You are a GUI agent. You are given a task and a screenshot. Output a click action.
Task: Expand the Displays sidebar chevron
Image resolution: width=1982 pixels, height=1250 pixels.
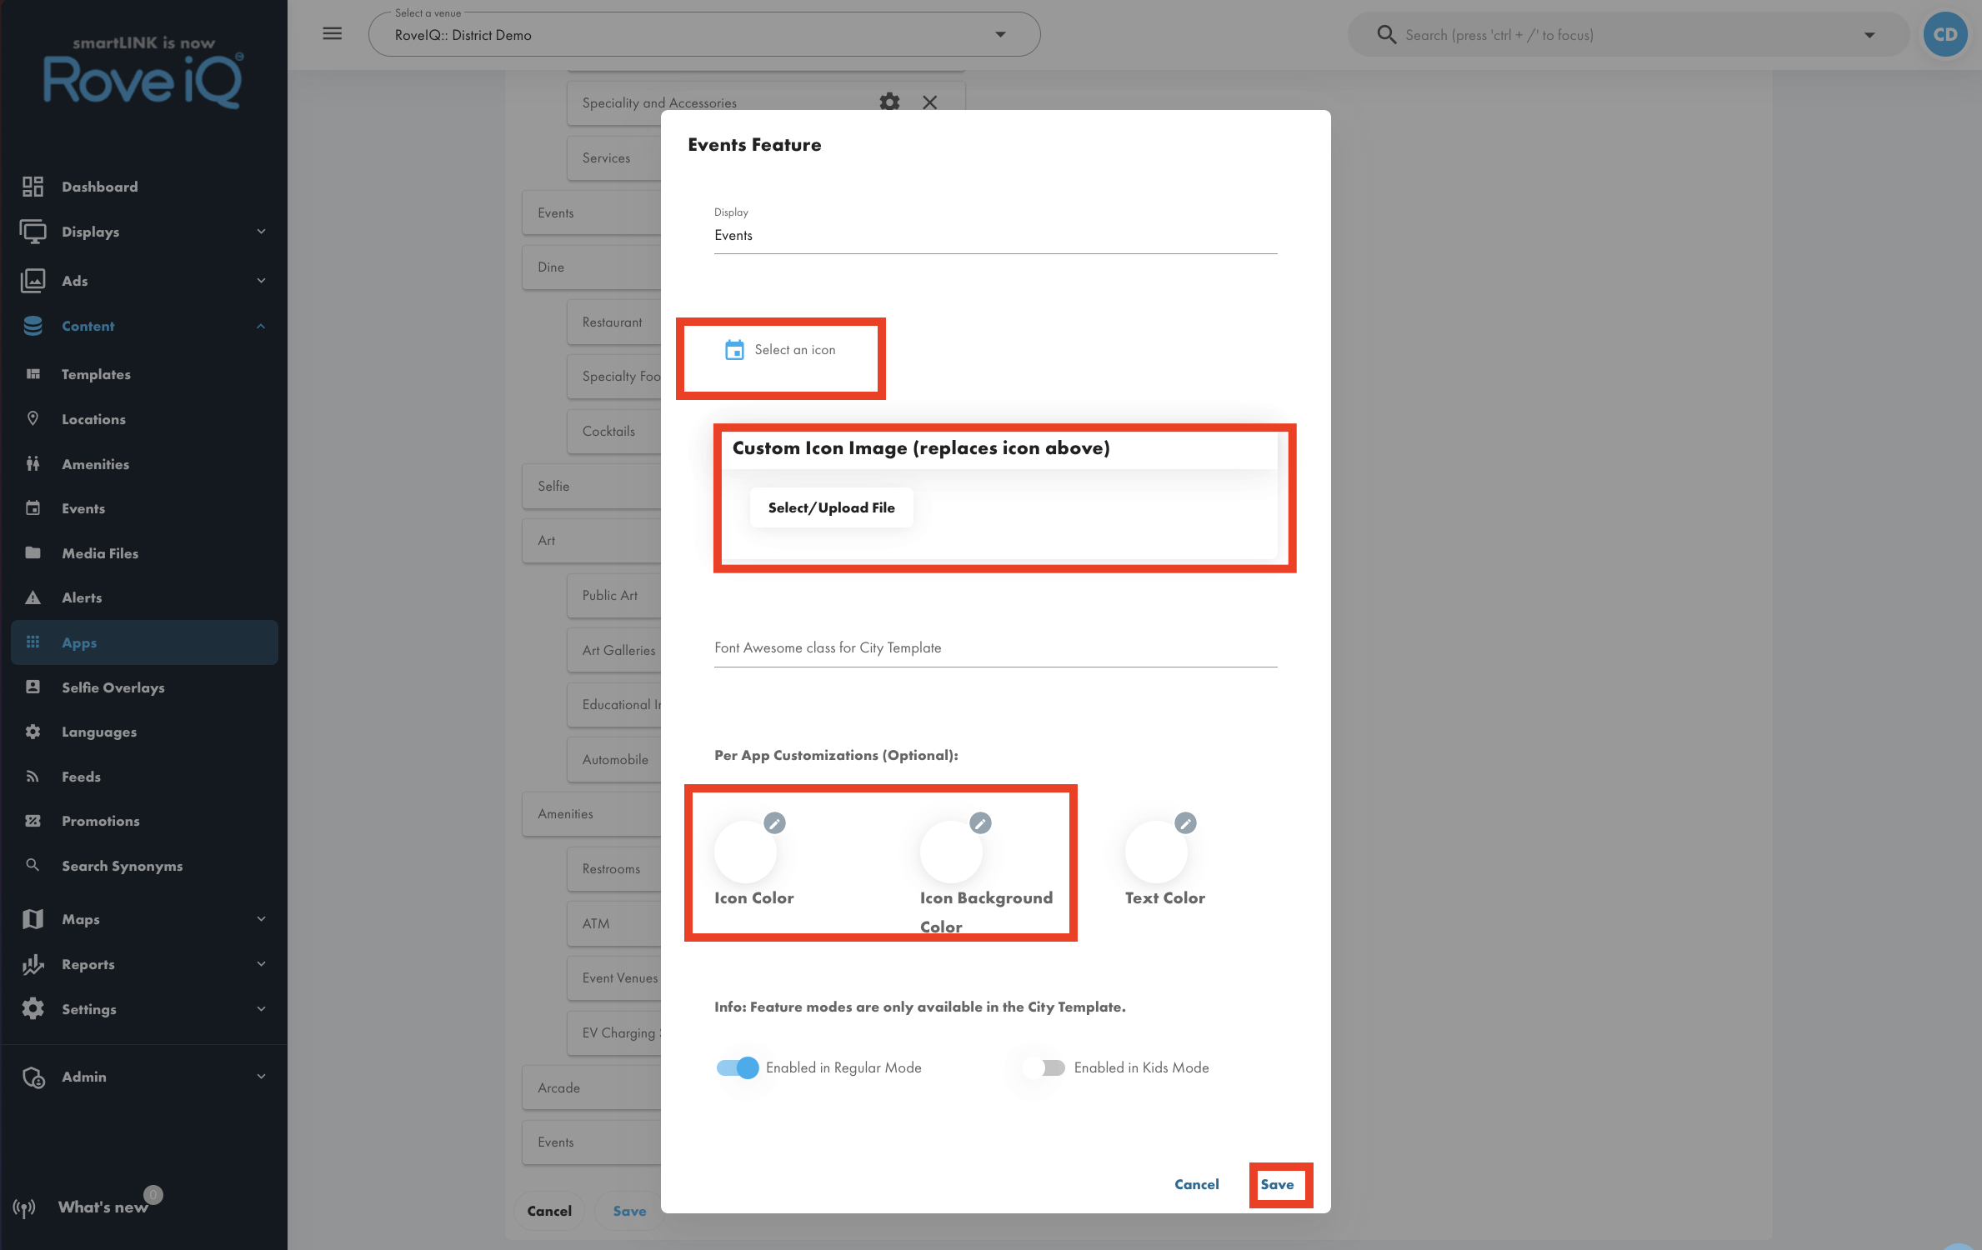tap(261, 232)
